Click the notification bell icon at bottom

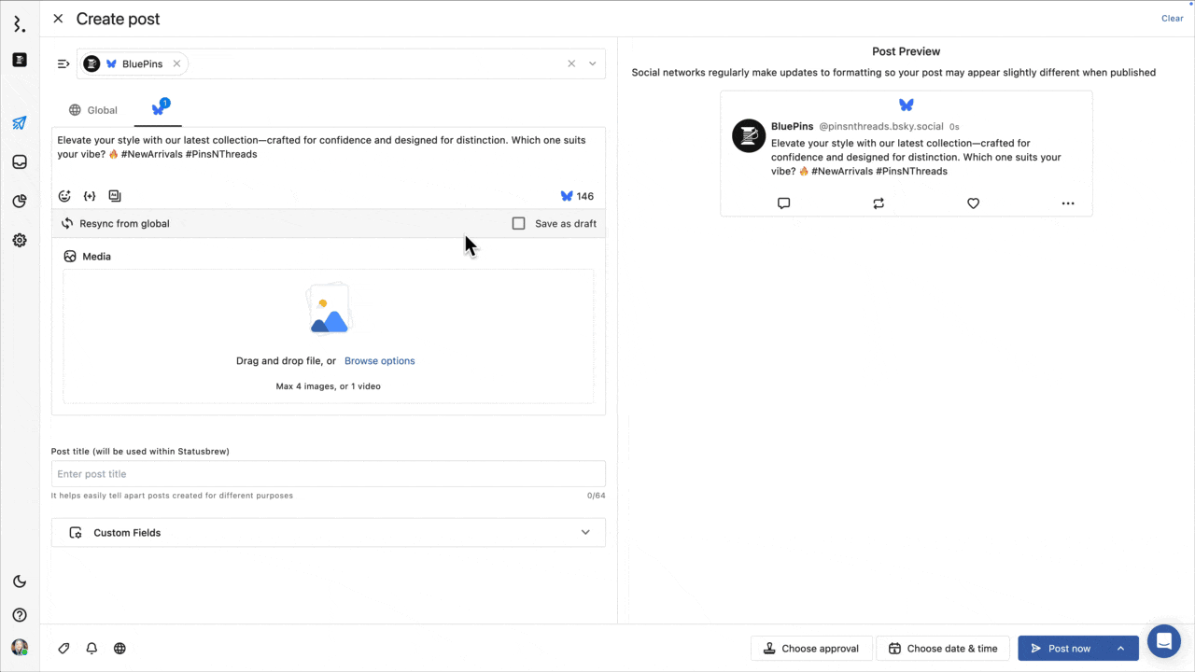pos(91,649)
